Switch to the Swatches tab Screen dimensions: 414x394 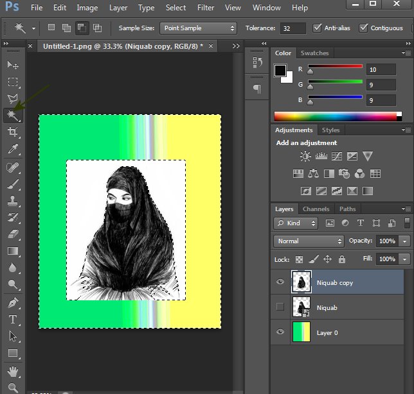pos(314,53)
